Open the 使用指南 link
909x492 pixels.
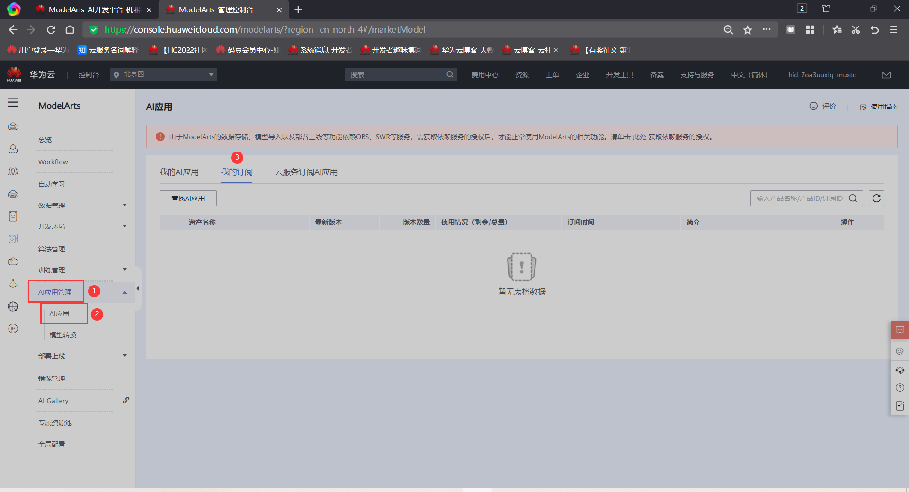tap(879, 107)
